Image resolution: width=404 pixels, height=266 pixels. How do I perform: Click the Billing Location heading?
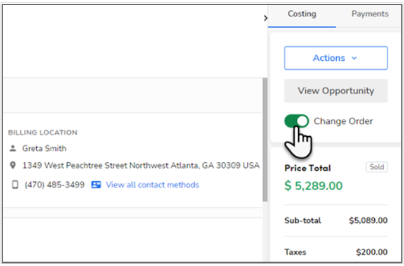[x=42, y=133]
